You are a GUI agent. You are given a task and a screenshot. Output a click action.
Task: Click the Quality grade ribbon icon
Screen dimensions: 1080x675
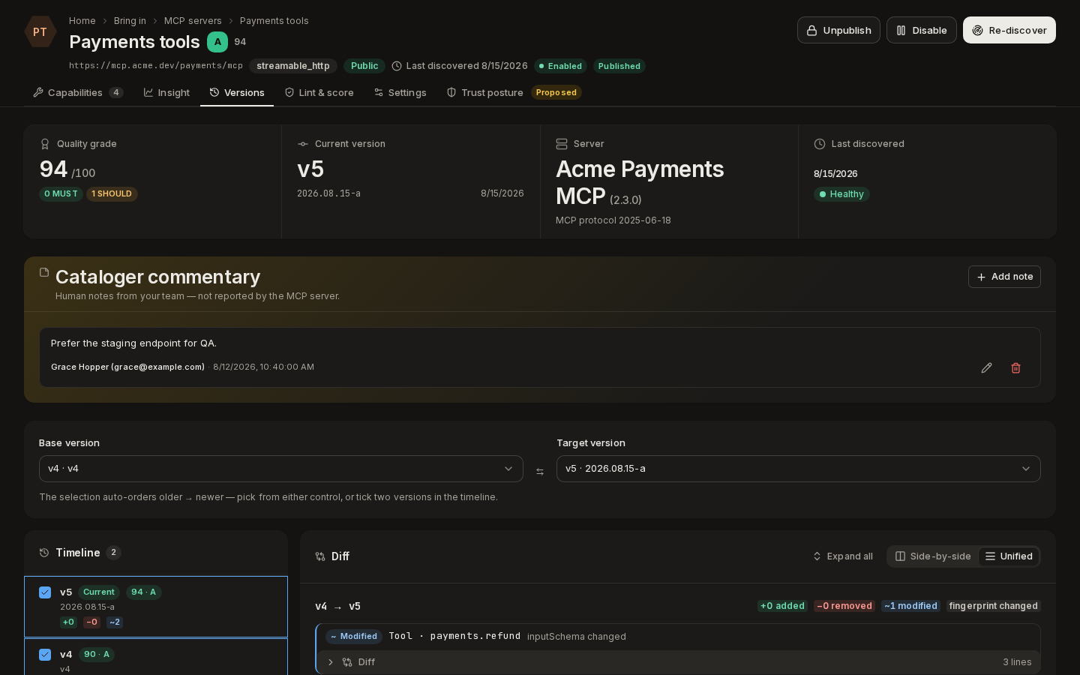coord(45,144)
